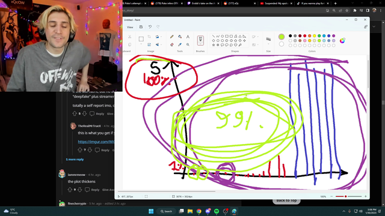Click the Cut scissors icon
The height and width of the screenshot is (216, 385).
(130, 37)
